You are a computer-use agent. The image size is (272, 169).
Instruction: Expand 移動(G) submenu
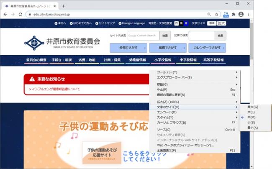tap(195, 84)
